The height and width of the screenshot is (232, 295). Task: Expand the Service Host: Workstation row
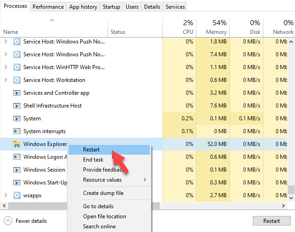pos(6,80)
